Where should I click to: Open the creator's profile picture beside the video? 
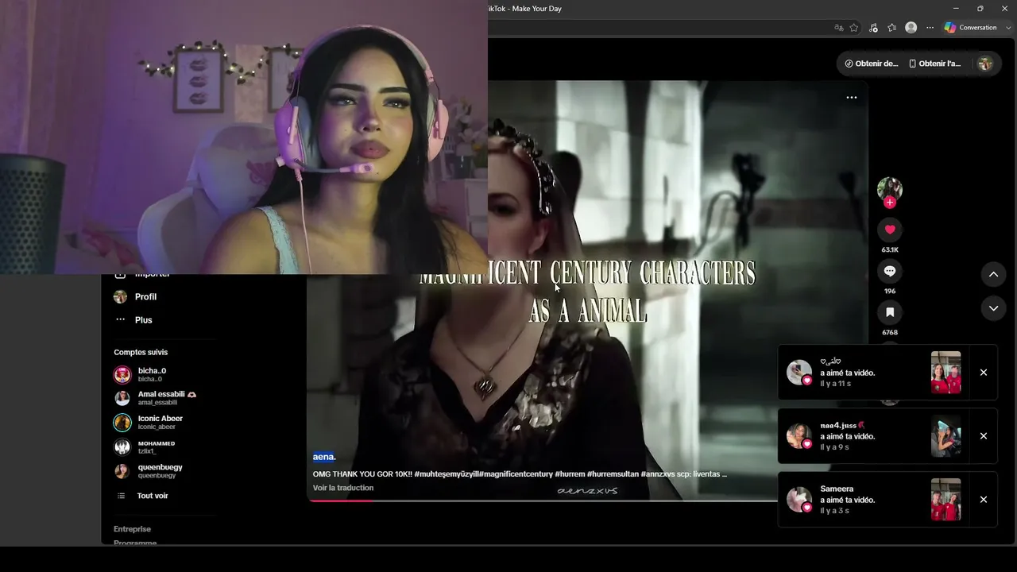(890, 189)
